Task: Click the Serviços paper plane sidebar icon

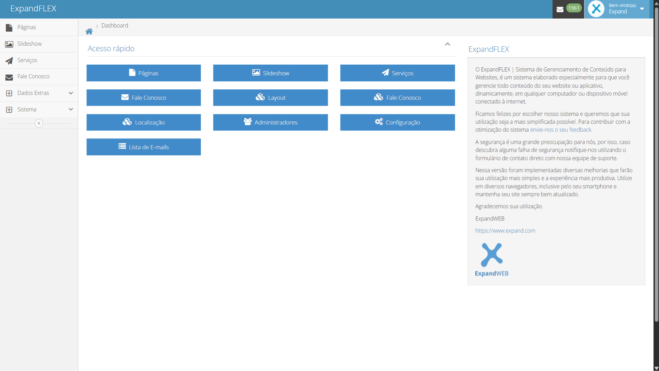Action: pyautogui.click(x=9, y=60)
